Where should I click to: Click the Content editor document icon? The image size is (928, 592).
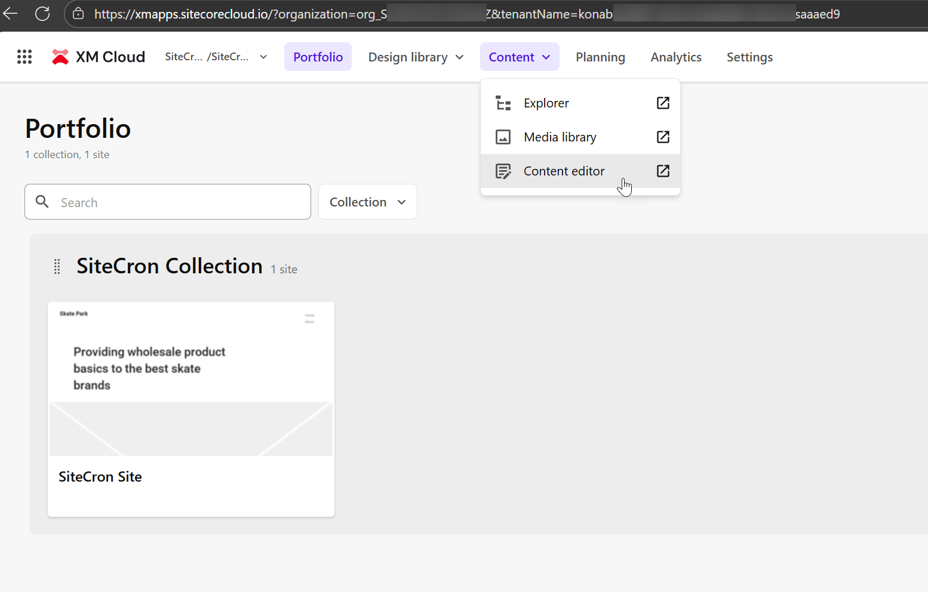(x=503, y=171)
